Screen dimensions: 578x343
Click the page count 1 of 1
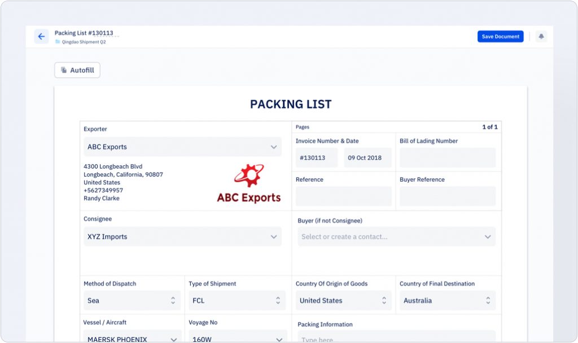[490, 127]
